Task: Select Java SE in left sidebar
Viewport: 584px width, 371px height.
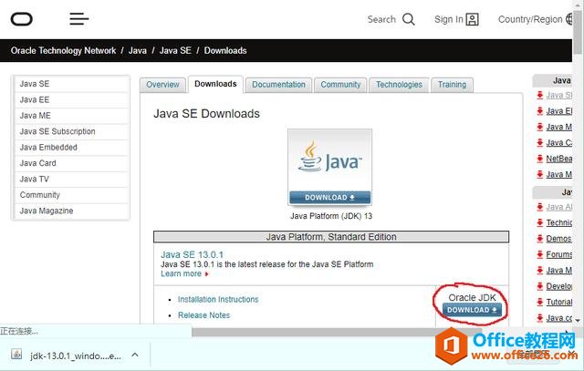Action: [71, 84]
